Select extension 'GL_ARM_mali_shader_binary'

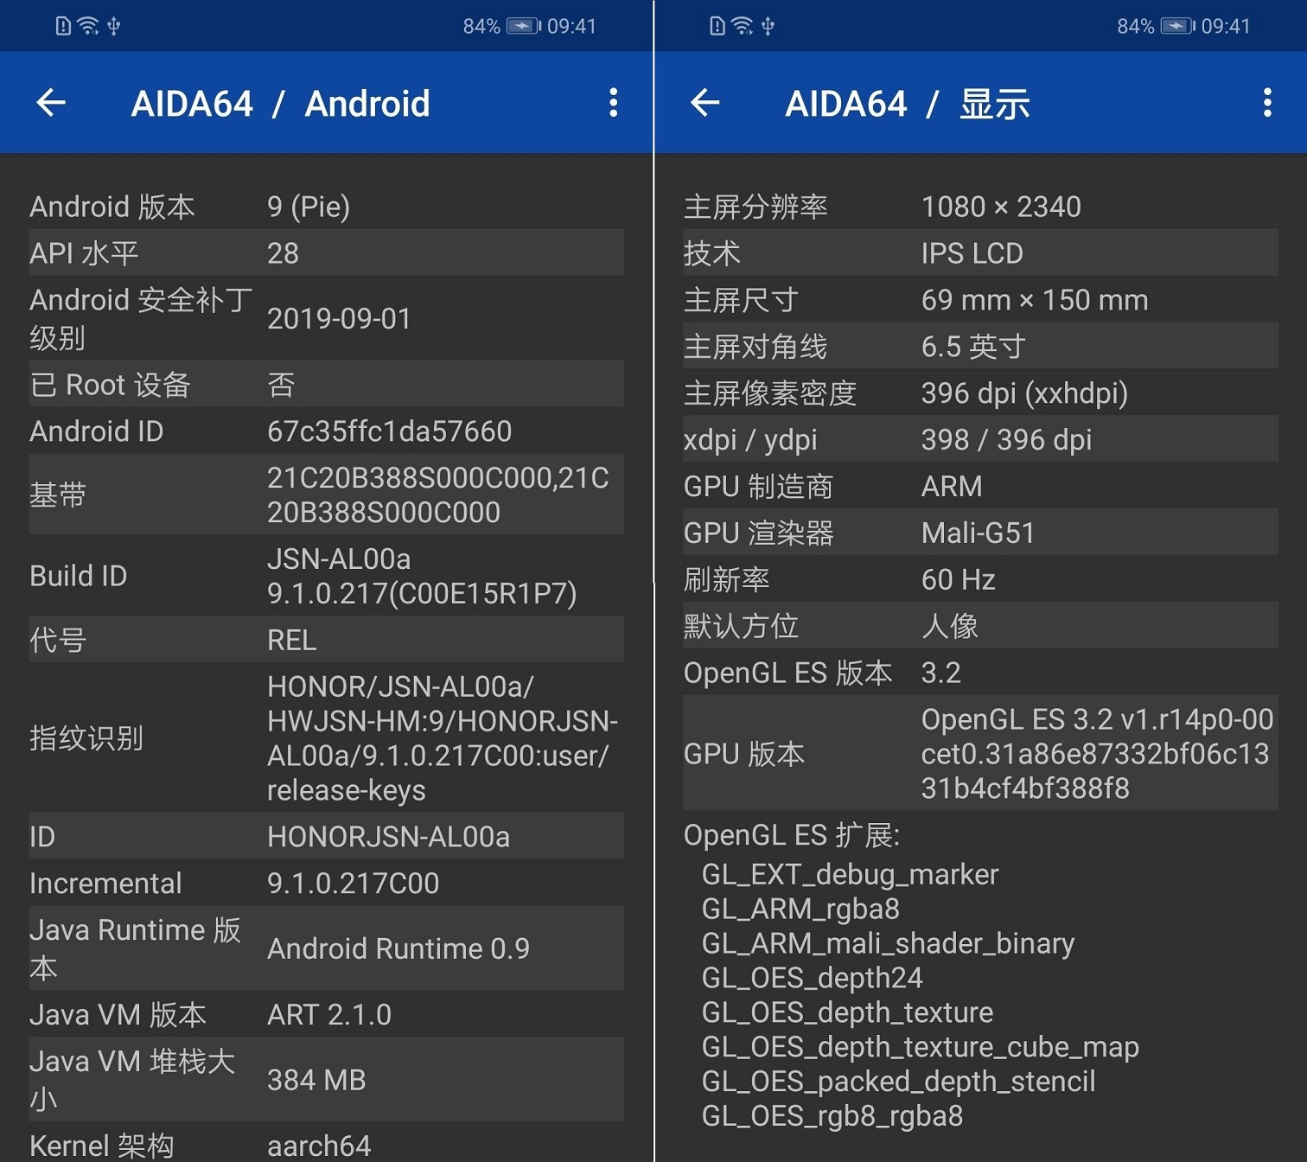click(x=888, y=944)
